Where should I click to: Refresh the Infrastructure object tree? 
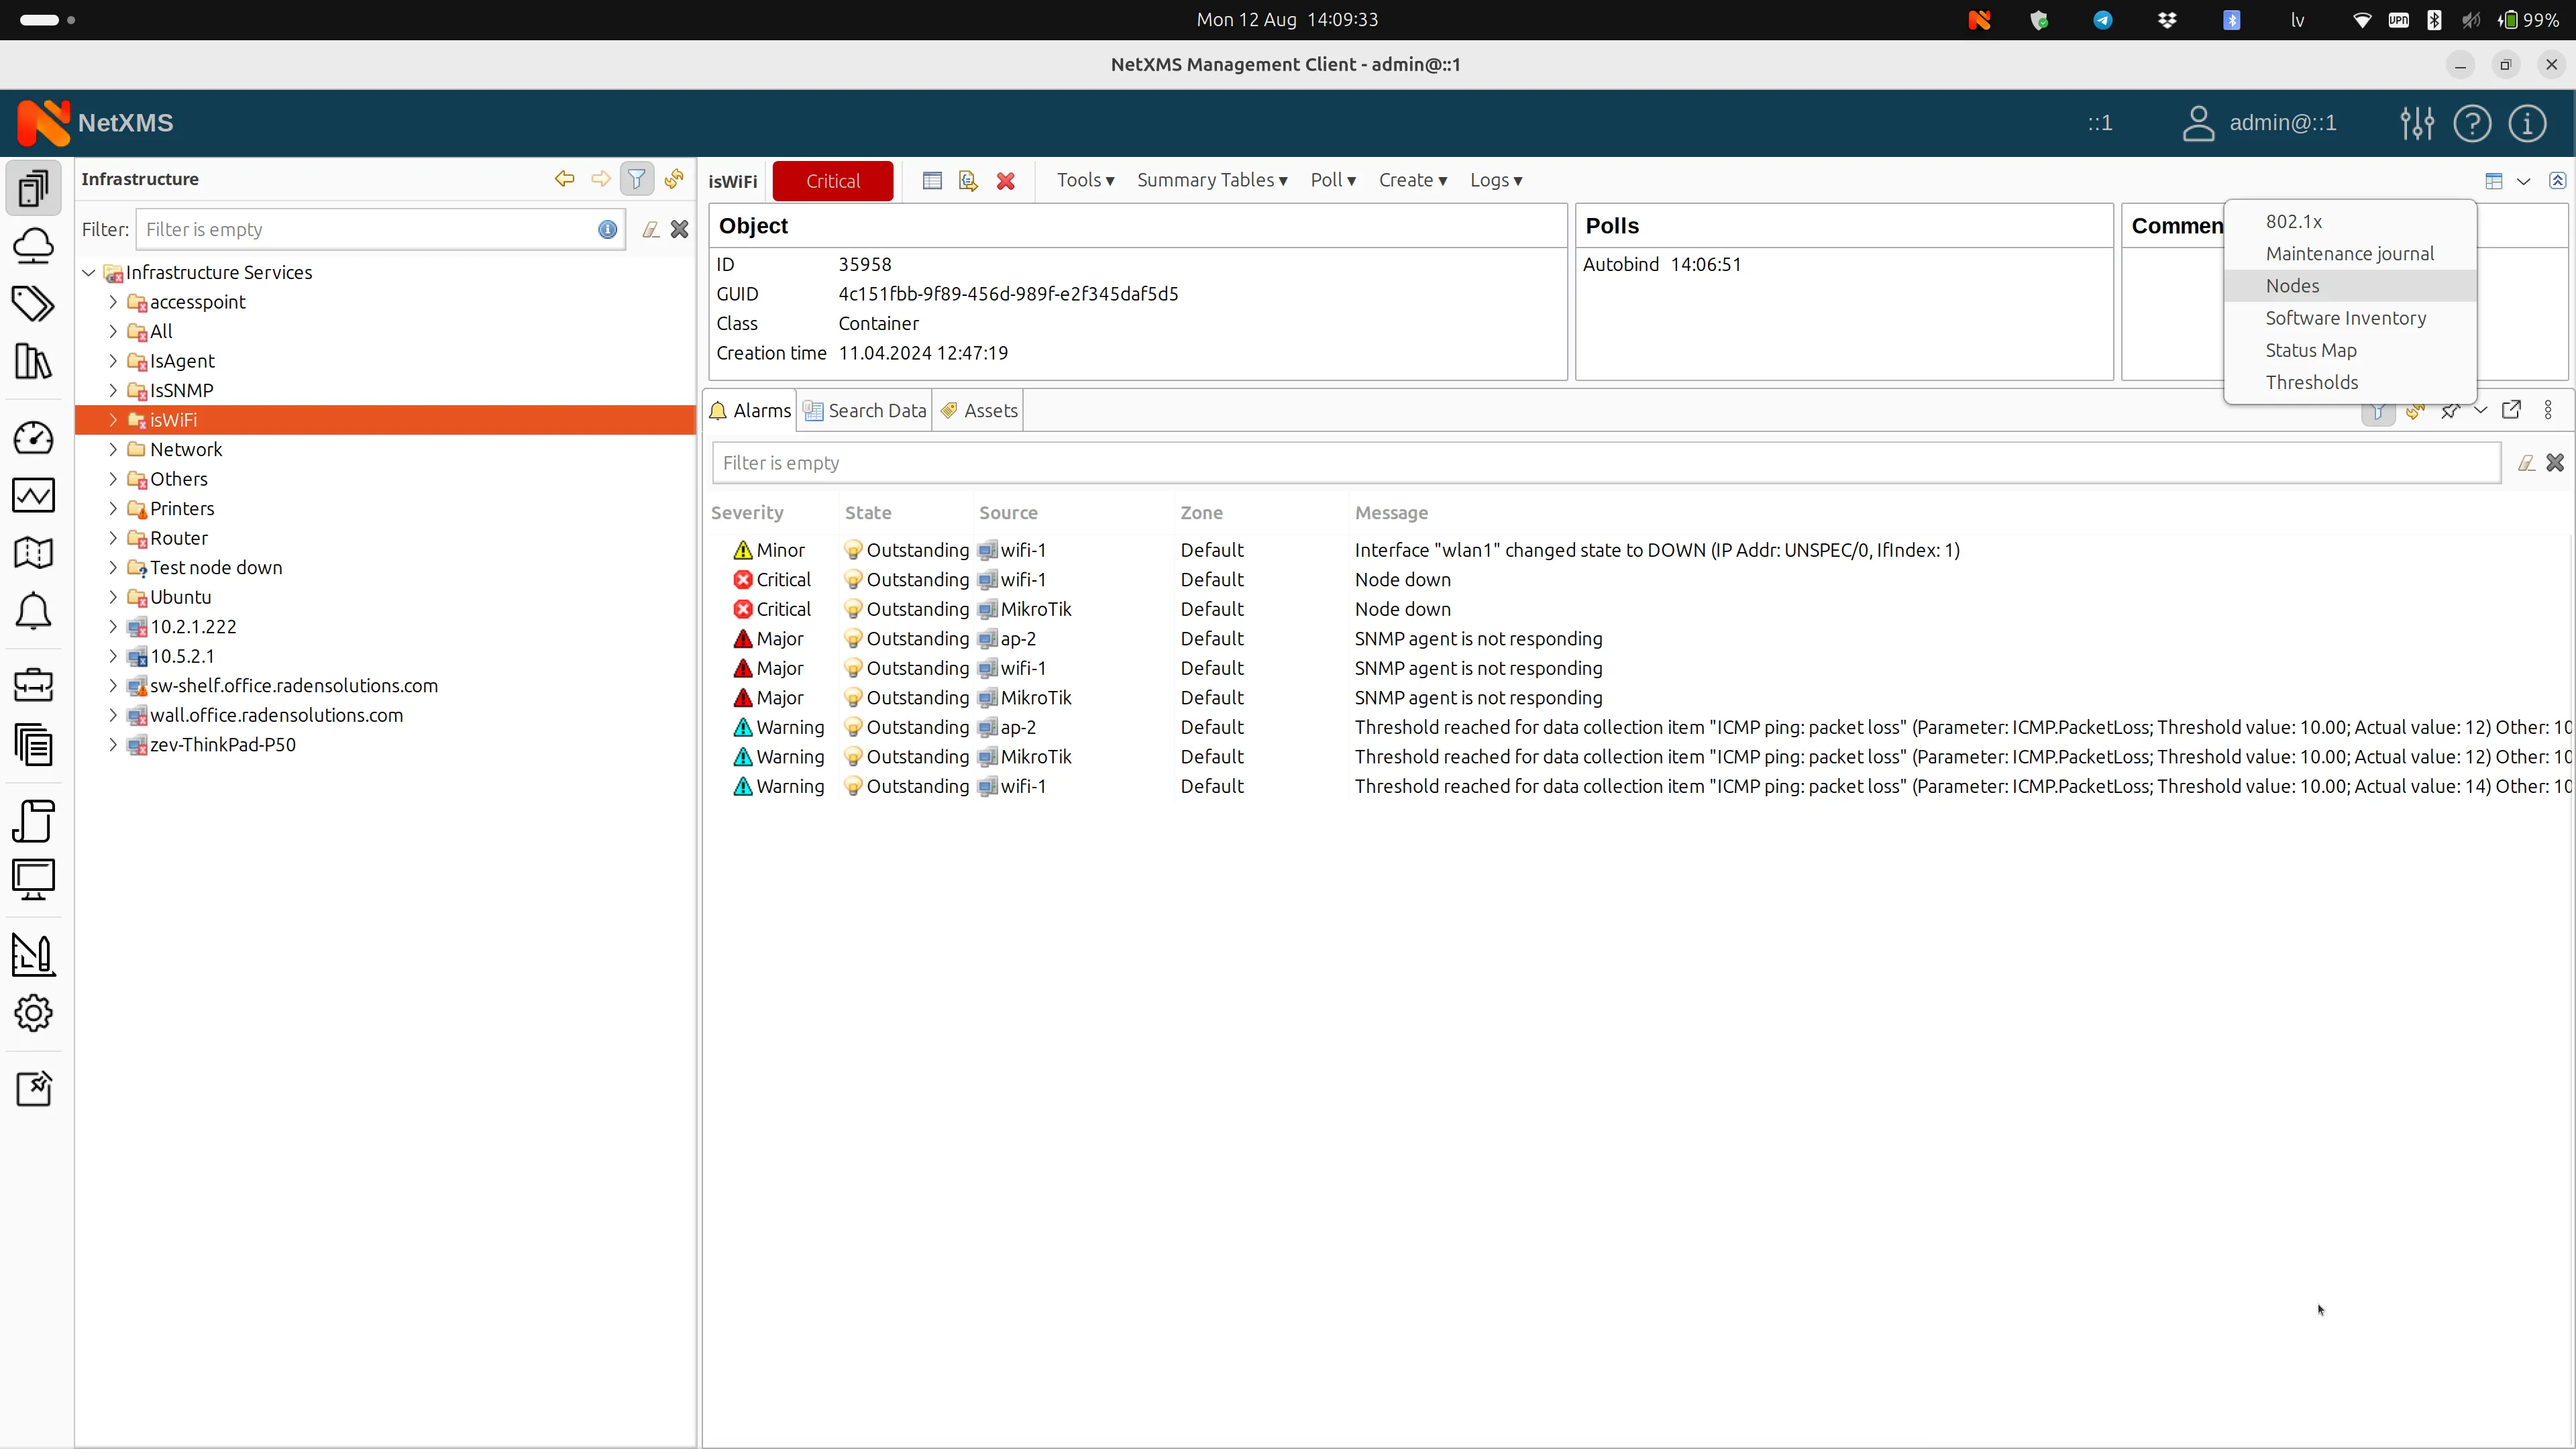point(674,179)
